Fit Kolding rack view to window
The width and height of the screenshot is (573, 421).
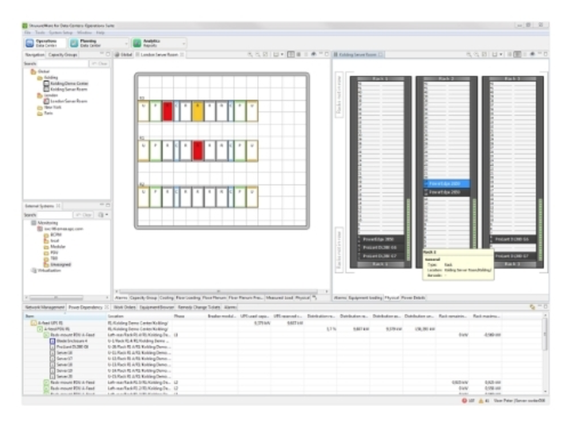(x=484, y=54)
